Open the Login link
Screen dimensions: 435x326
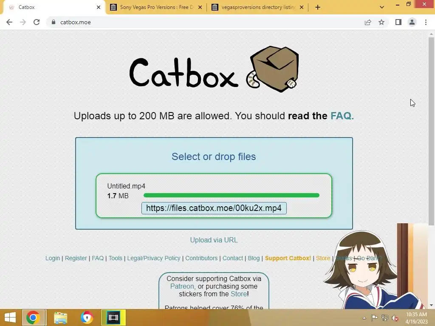pos(52,258)
